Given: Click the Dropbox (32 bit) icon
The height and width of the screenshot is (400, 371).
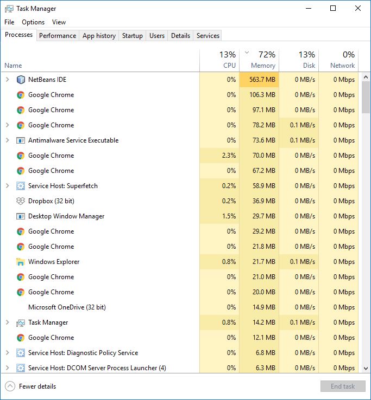Looking at the screenshot, I should tap(21, 201).
